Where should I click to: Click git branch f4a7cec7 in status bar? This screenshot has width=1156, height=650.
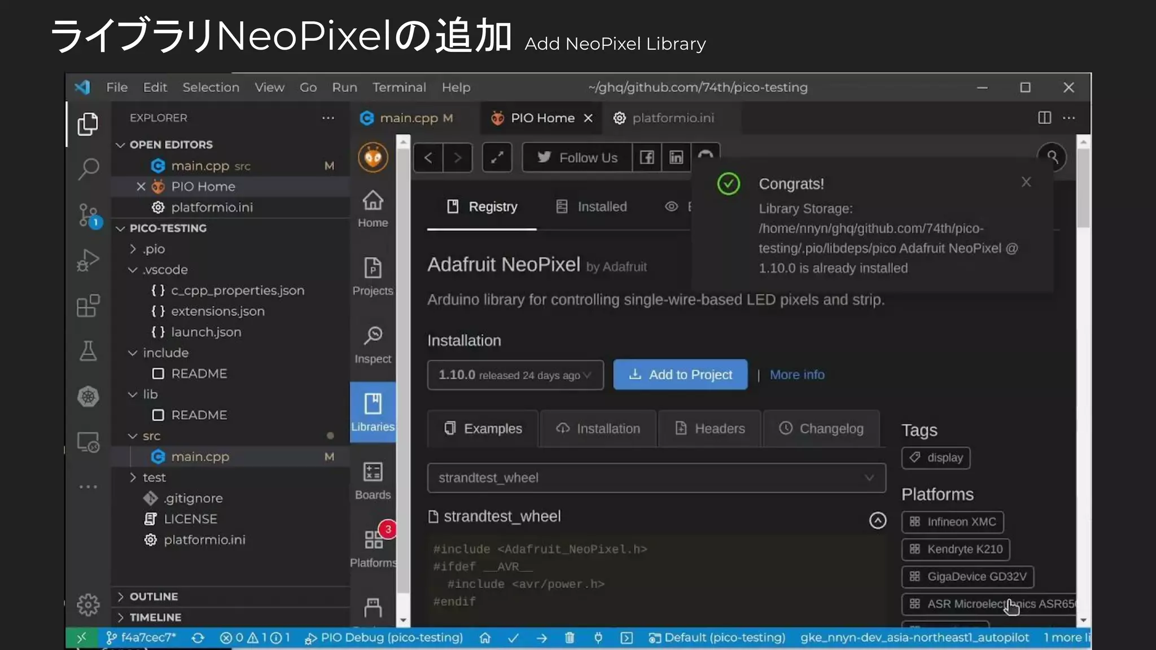click(141, 638)
